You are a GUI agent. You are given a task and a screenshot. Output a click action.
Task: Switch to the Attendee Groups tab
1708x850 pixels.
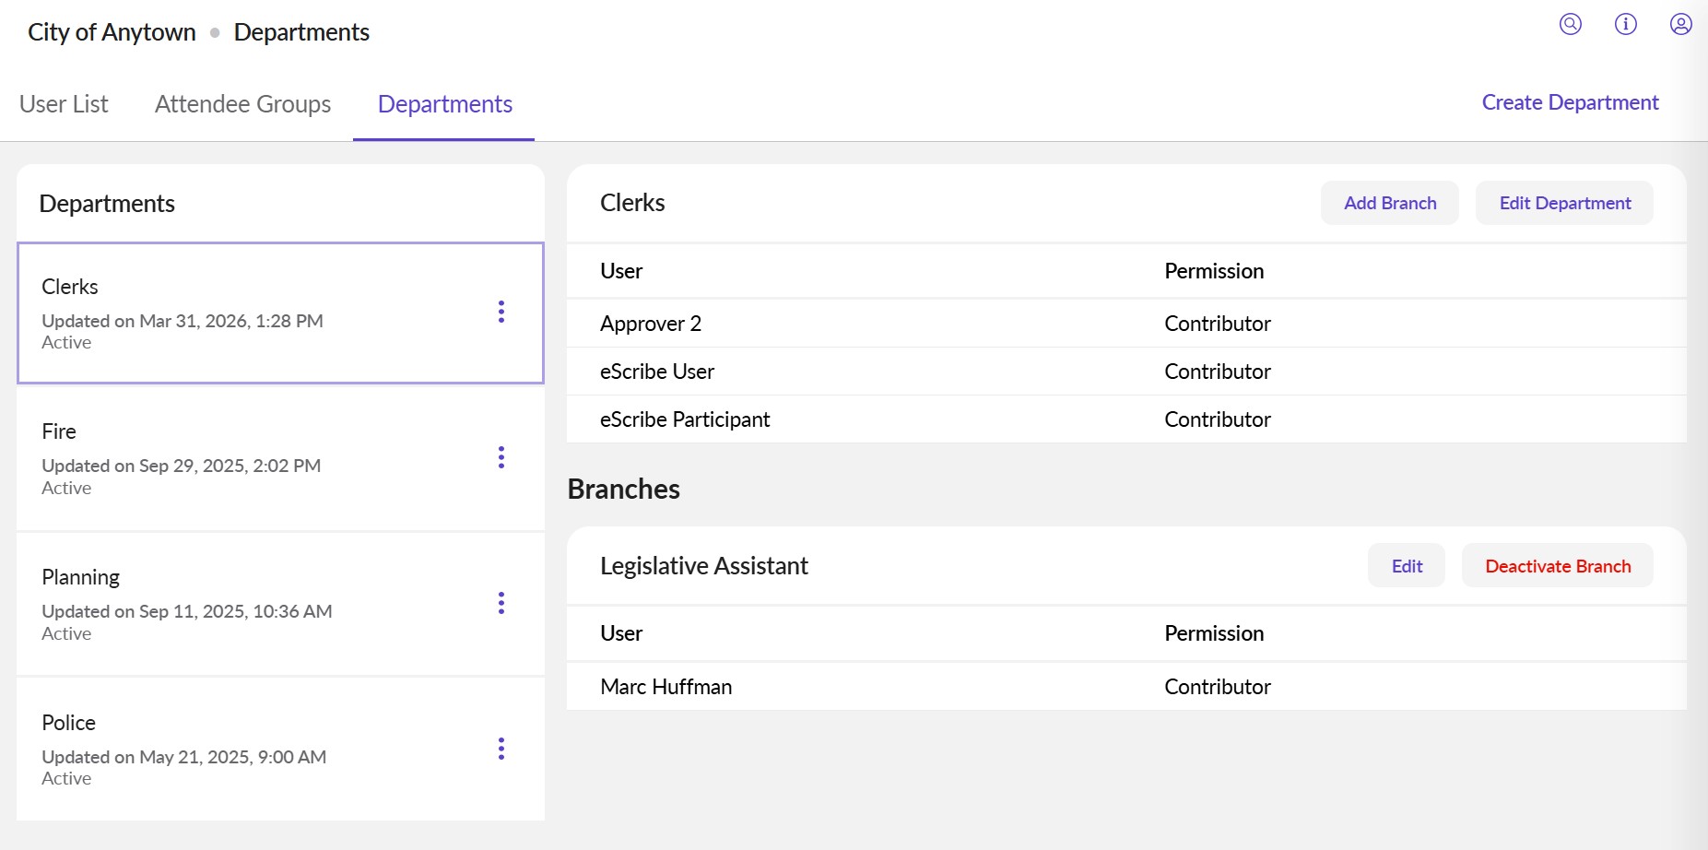242,104
